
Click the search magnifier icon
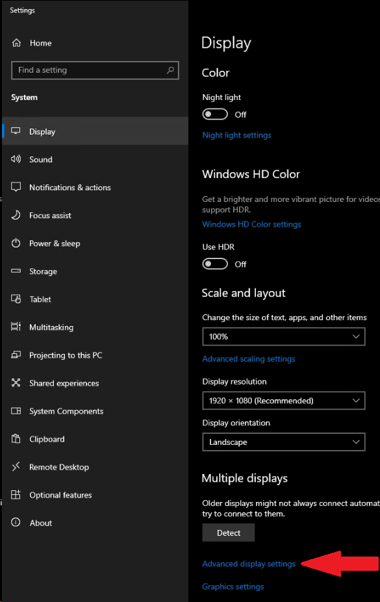click(x=170, y=70)
